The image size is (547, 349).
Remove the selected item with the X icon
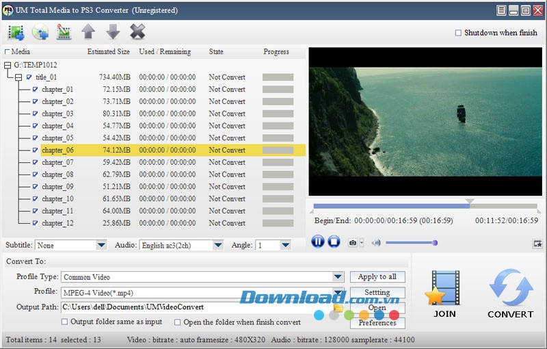pos(137,31)
